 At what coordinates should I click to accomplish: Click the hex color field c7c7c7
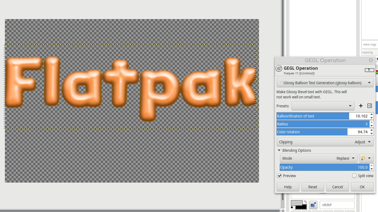coord(337,205)
